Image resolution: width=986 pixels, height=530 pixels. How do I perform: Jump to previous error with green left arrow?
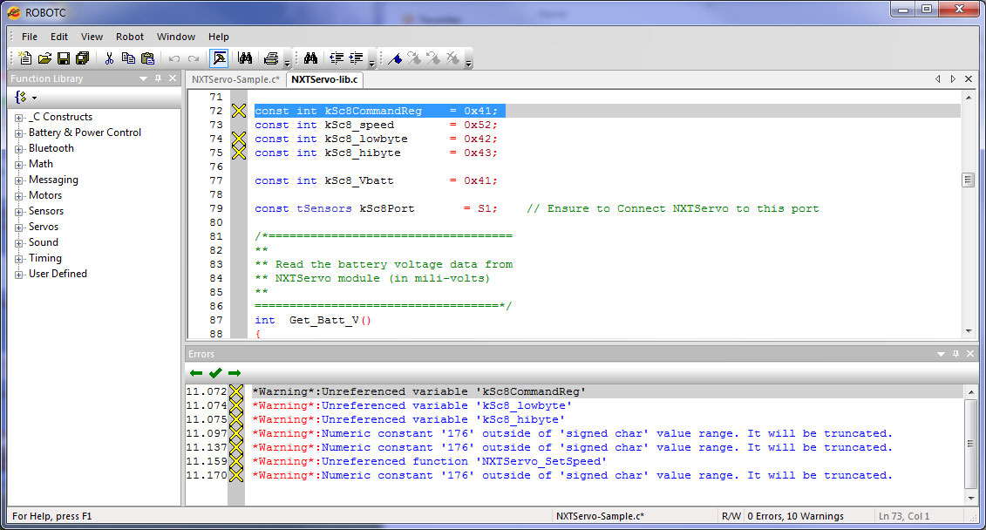196,373
